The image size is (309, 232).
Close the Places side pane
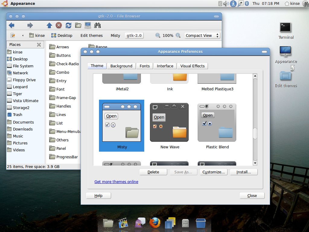point(39,45)
